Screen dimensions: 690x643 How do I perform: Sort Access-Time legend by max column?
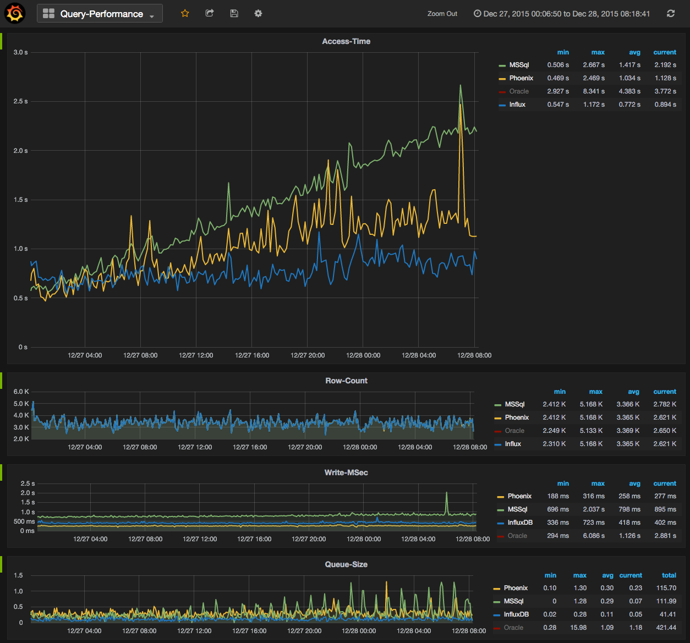point(598,52)
